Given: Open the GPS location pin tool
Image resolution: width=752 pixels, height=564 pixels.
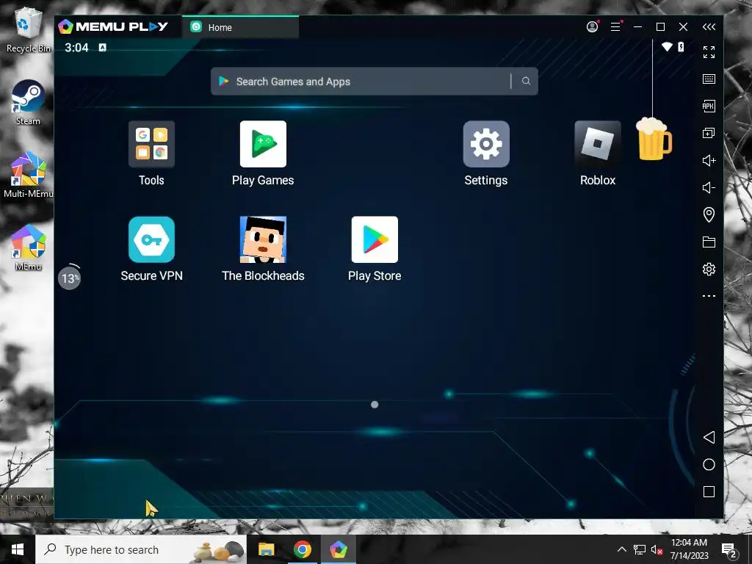Looking at the screenshot, I should click(709, 214).
